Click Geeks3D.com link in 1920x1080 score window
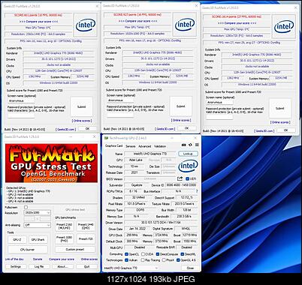 165,129
